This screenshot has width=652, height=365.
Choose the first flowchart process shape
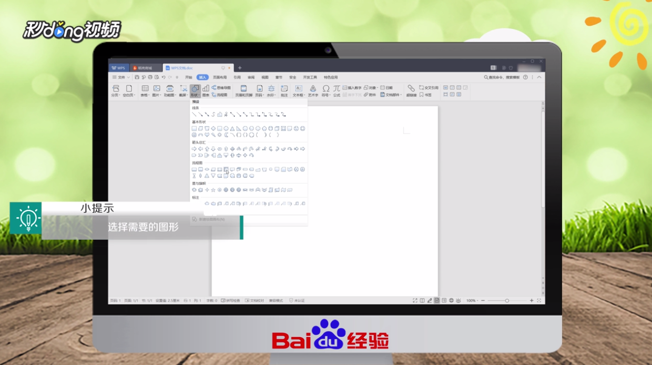click(194, 169)
